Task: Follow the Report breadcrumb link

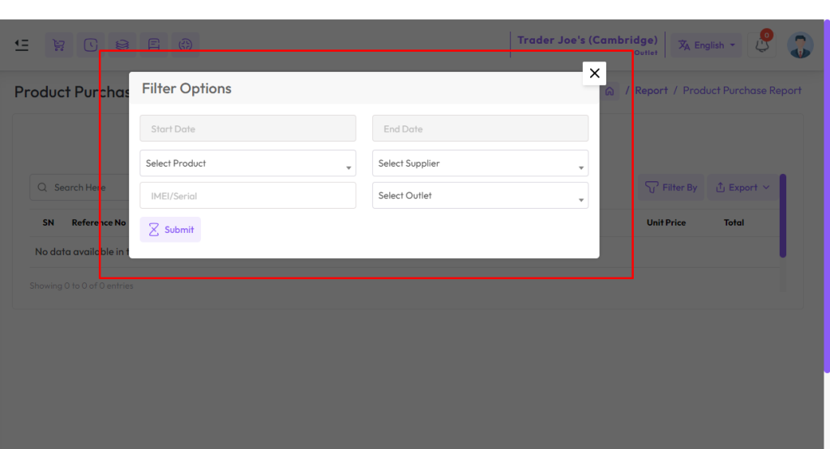Action: (x=651, y=91)
